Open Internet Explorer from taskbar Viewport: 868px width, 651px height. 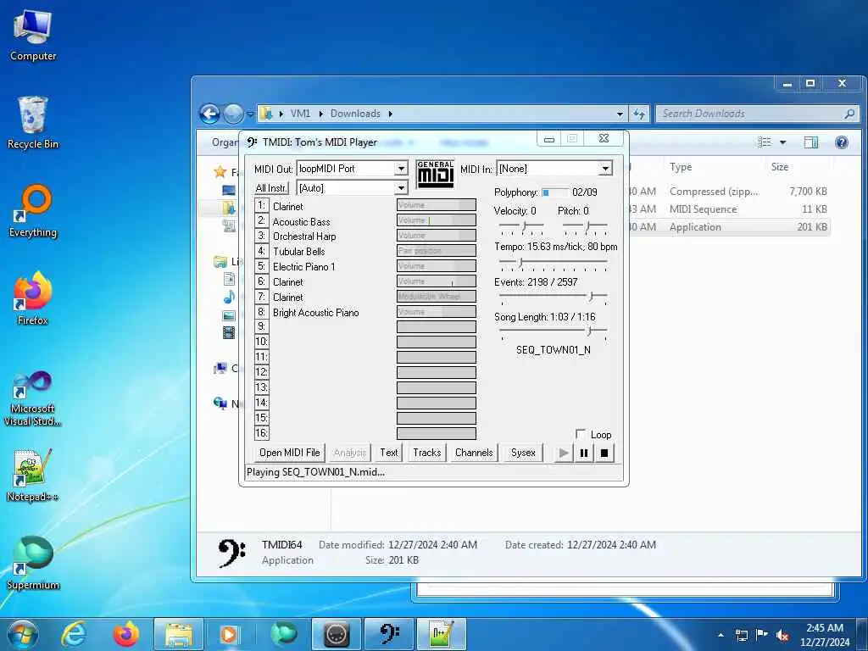coord(75,634)
